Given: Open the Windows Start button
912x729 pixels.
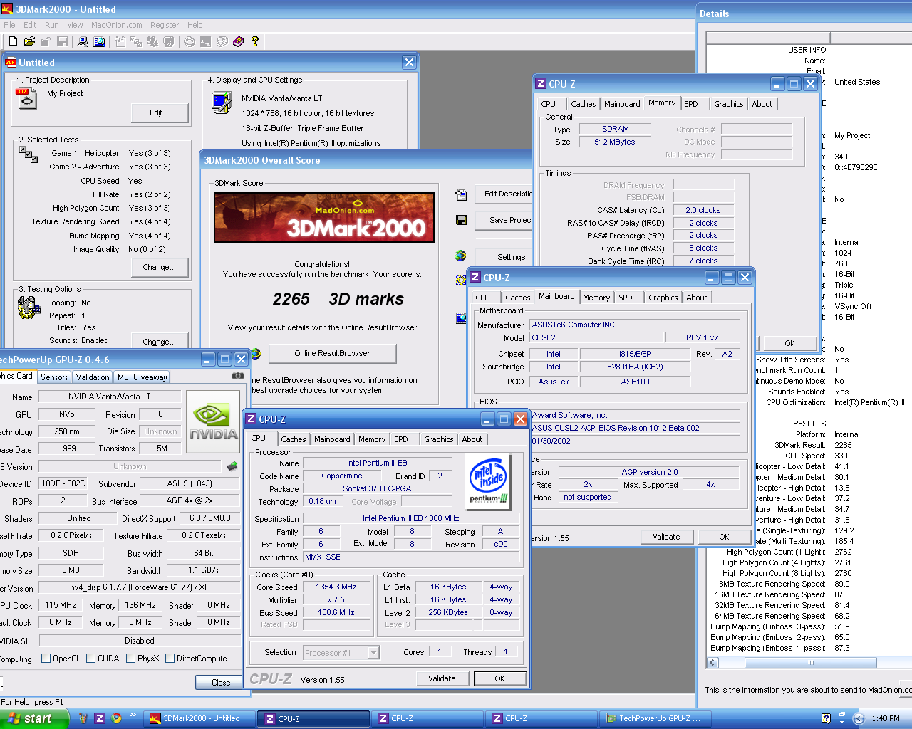Looking at the screenshot, I should [x=33, y=718].
